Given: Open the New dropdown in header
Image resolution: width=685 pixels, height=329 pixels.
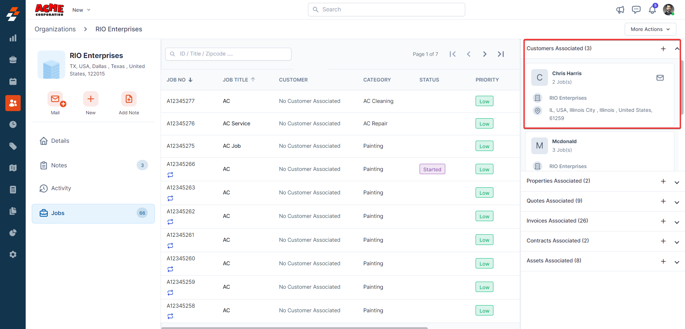Looking at the screenshot, I should 81,10.
